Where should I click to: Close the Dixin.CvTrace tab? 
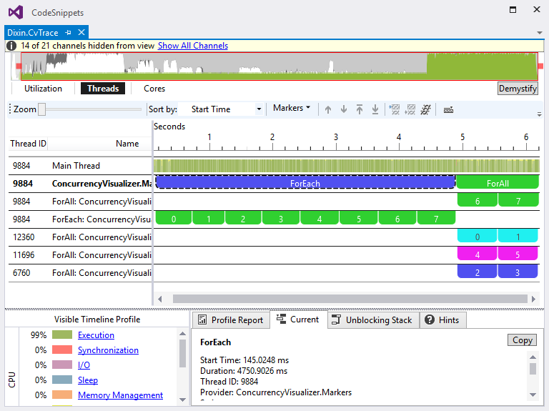coord(81,32)
